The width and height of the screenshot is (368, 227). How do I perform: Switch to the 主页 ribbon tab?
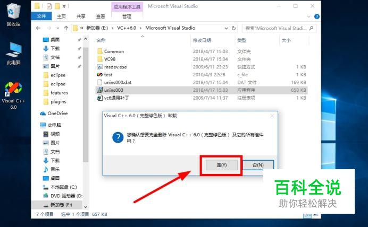(x=62, y=16)
